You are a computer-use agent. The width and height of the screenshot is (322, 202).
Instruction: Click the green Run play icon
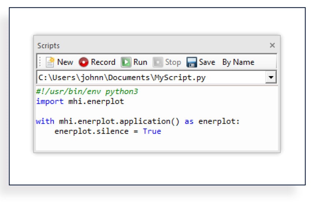126,62
